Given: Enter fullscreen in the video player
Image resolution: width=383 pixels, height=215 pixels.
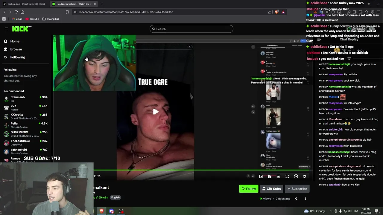Looking at the screenshot, I should click(287, 176).
